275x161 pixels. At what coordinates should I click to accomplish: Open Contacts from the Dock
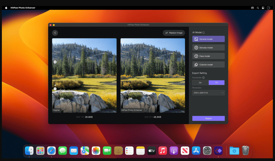[x=118, y=151]
